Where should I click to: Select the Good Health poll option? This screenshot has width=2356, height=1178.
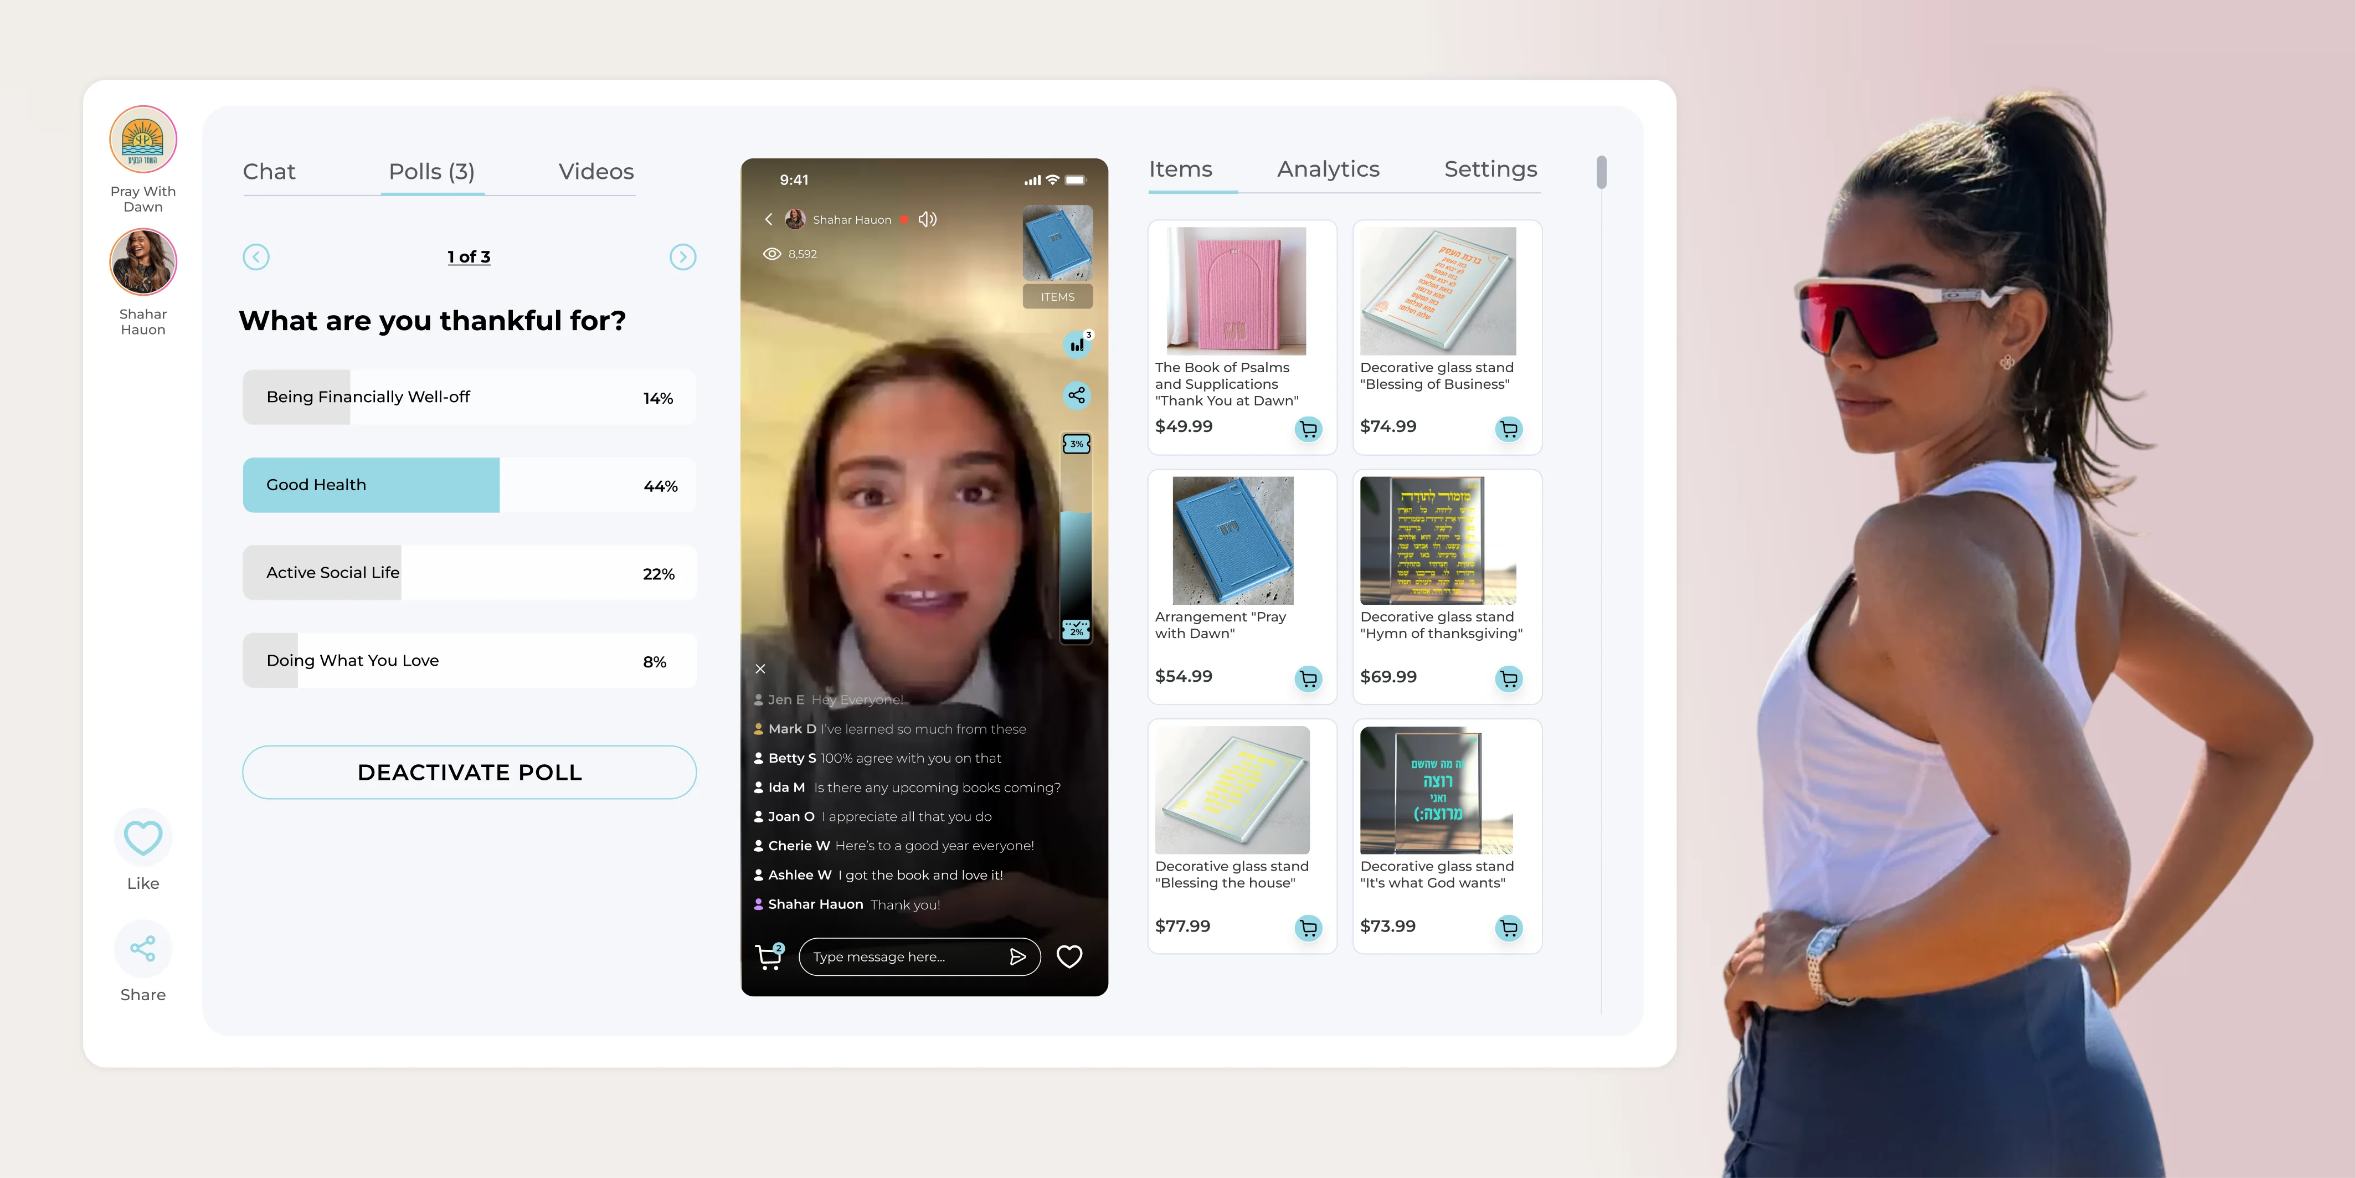469,485
